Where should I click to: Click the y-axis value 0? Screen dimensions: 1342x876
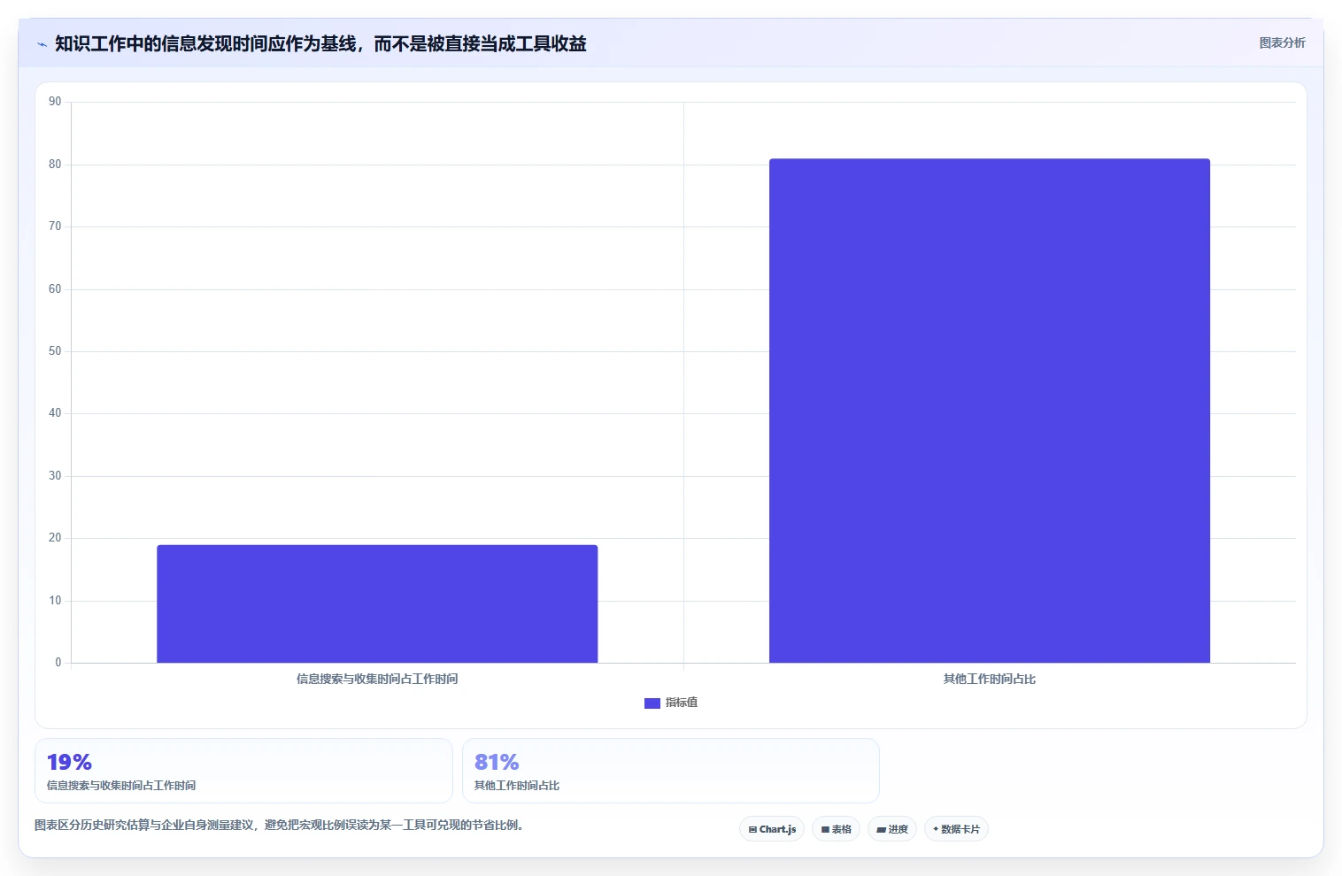coord(58,663)
